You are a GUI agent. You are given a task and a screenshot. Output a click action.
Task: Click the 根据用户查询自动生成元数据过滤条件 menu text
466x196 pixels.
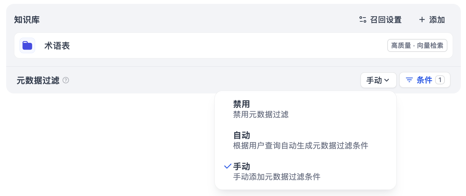(x=301, y=146)
